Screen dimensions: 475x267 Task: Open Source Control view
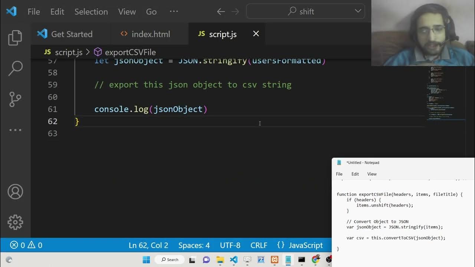click(x=15, y=99)
